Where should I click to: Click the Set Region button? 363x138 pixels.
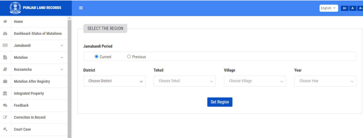click(x=220, y=102)
